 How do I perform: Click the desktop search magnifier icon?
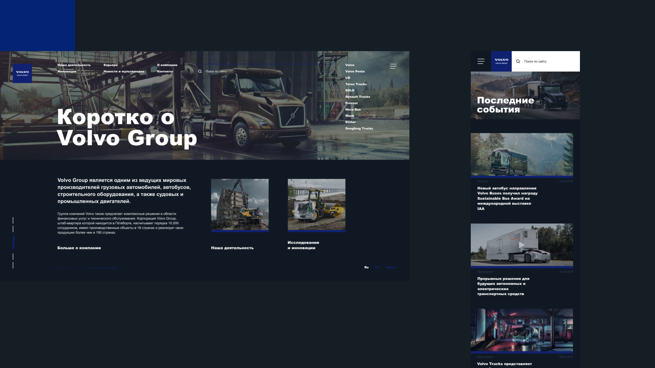200,72
